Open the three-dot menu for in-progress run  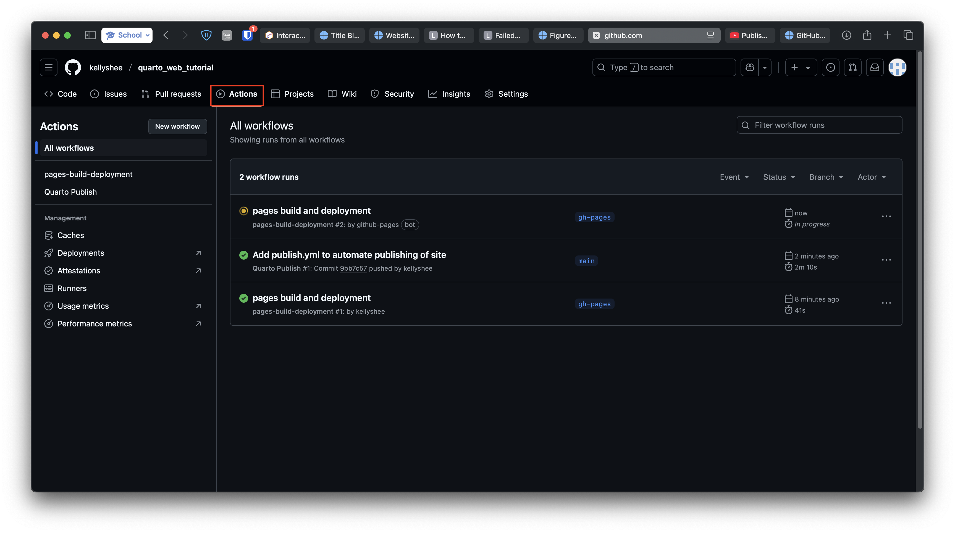click(886, 216)
